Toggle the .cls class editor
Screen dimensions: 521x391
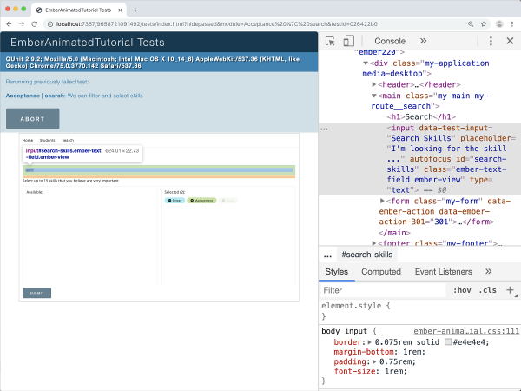487,290
